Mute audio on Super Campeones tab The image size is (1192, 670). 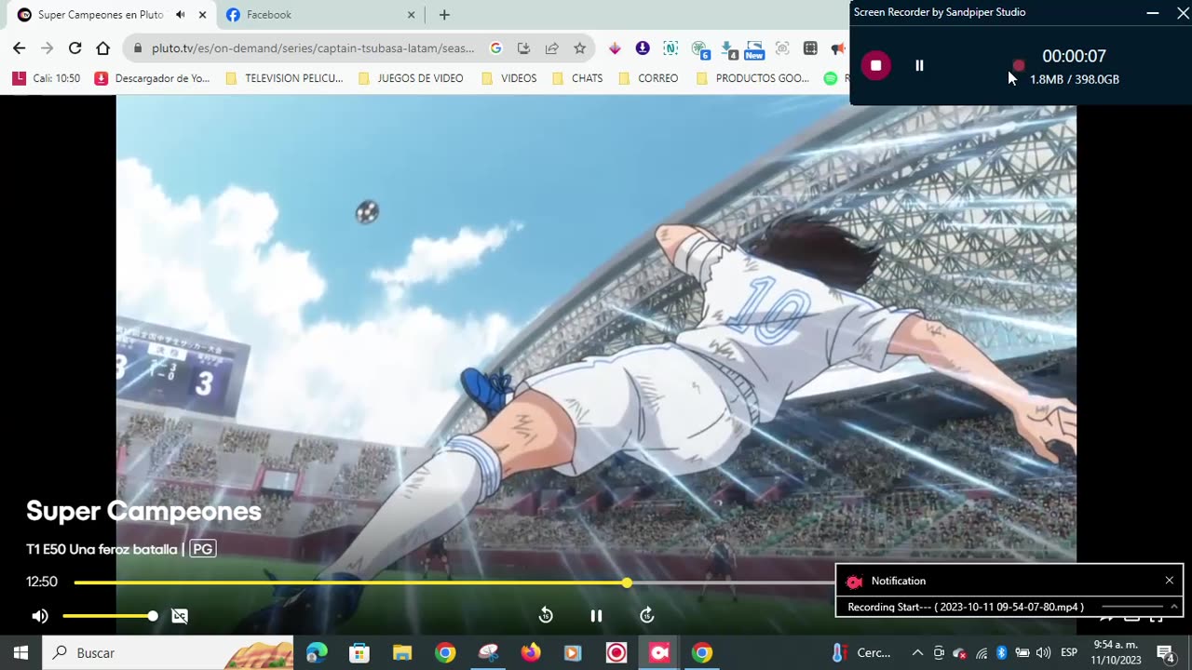point(181,15)
